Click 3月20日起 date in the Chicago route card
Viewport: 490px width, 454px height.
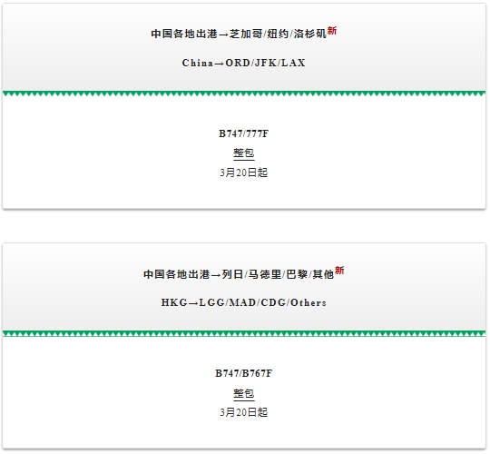244,173
